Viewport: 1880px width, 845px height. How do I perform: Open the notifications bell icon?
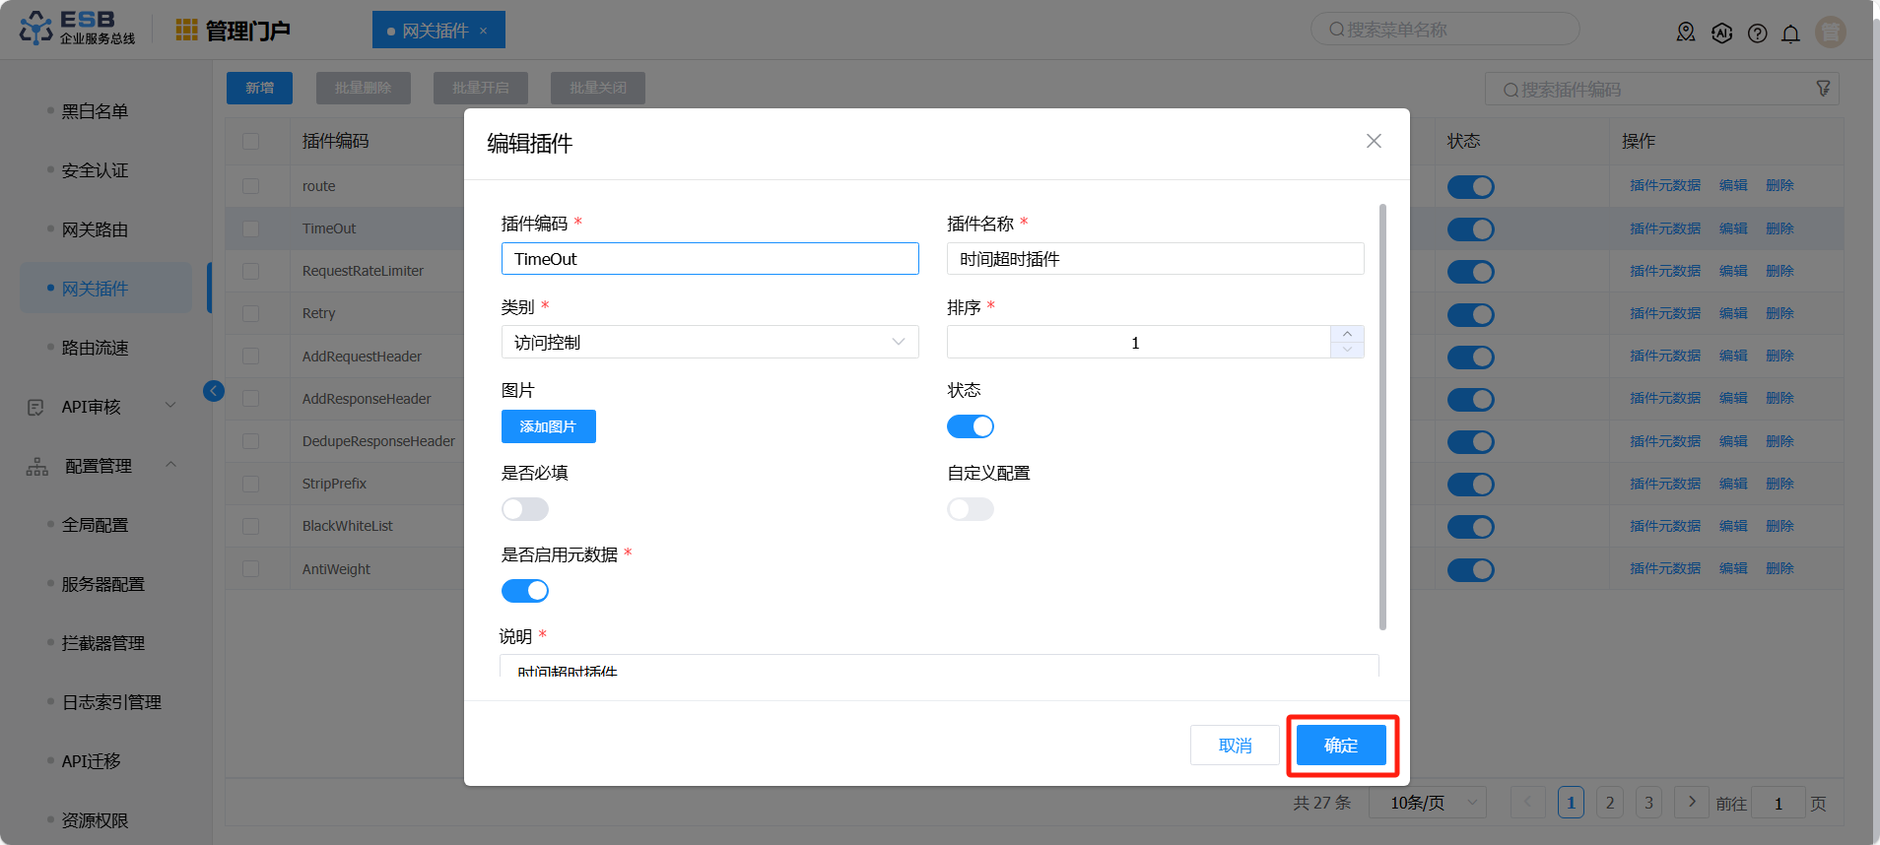click(x=1790, y=33)
